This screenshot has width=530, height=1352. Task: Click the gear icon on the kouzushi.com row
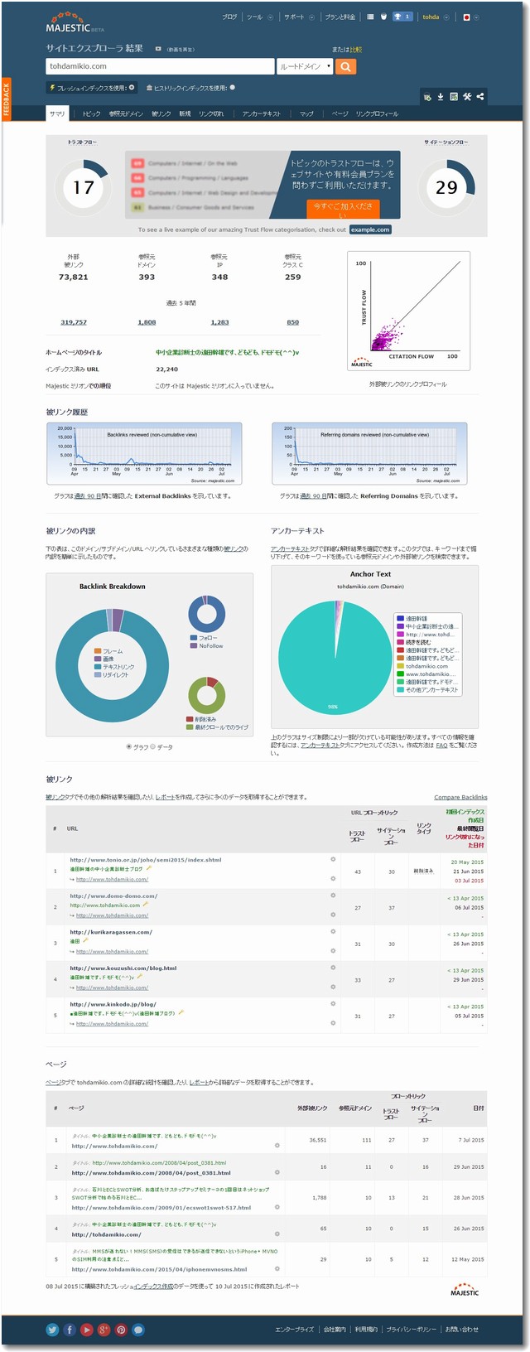pyautogui.click(x=333, y=968)
